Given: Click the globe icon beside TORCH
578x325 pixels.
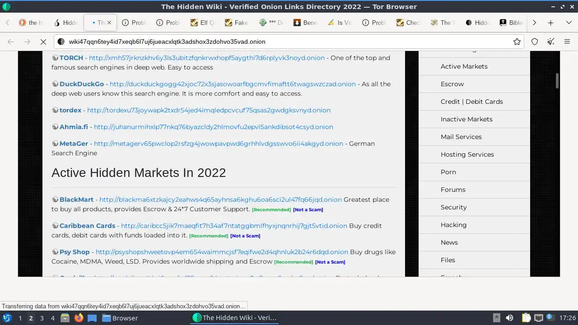Looking at the screenshot, I should point(55,58).
